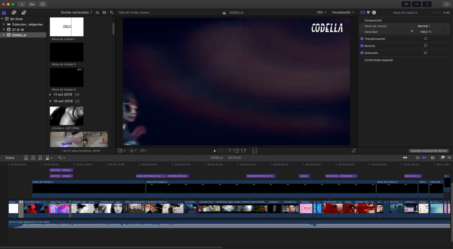This screenshot has height=249, width=453.
Task: Open the 75% zoom level dropdown
Action: pyautogui.click(x=321, y=12)
